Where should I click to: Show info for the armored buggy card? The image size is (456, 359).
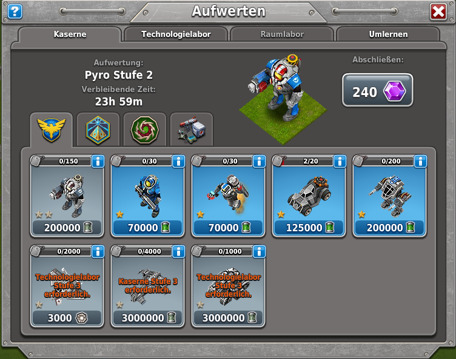tap(340, 162)
